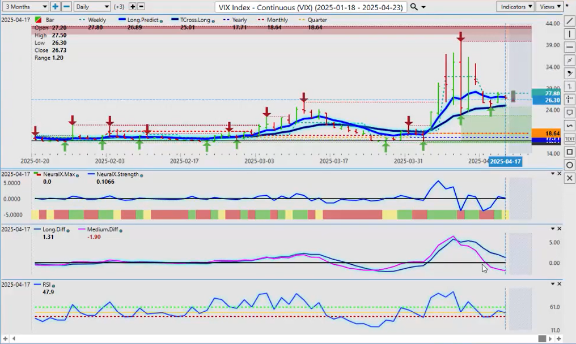Viewport: 576px width, 344px height.
Task: Select the ellipse drawing tool
Action: [x=570, y=165]
